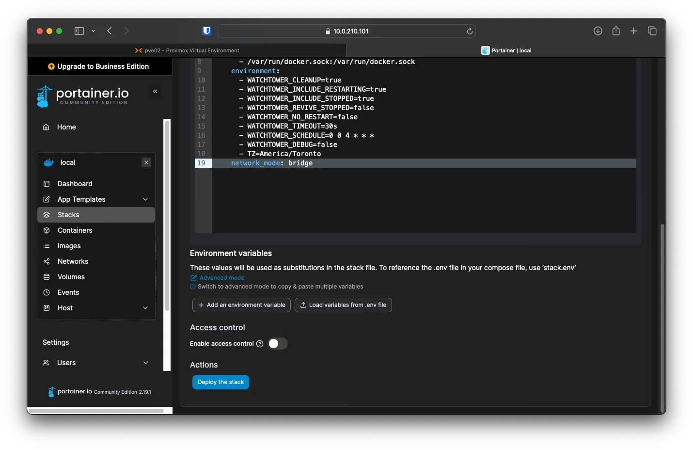The image size is (693, 450).
Task: Click the Dashboard layout icon
Action: (x=47, y=184)
